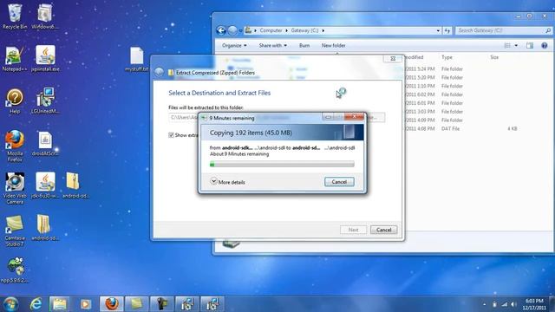Open the Sticky Notes taskbar button

(x=136, y=304)
